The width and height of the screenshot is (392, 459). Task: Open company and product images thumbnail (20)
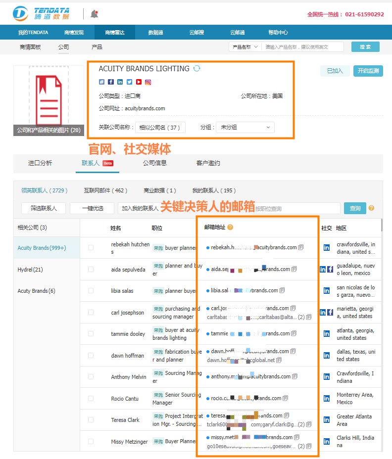[x=49, y=100]
